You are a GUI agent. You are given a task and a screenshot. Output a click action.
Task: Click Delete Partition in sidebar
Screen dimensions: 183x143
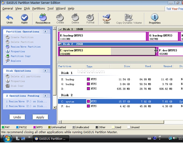coord(20,42)
